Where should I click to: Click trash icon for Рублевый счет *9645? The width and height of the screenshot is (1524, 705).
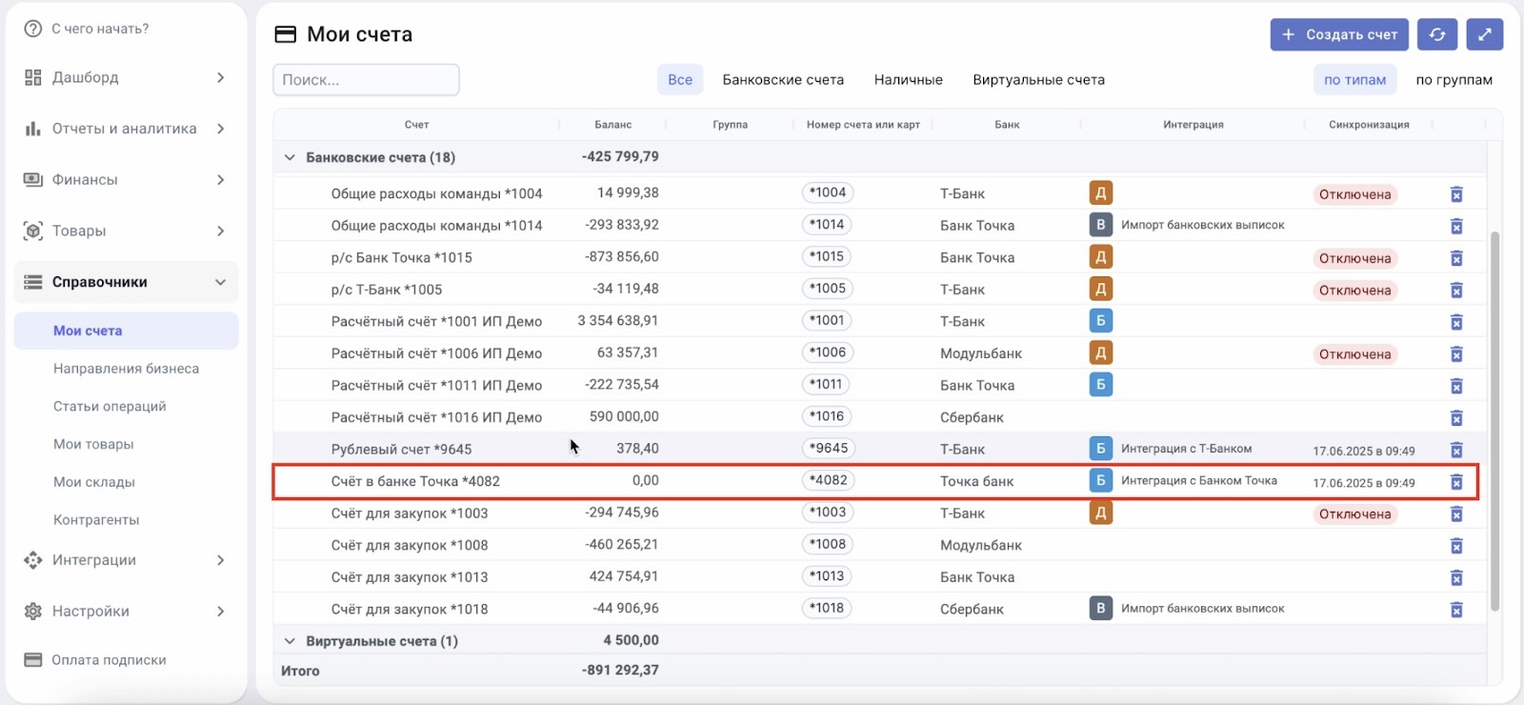coord(1456,450)
